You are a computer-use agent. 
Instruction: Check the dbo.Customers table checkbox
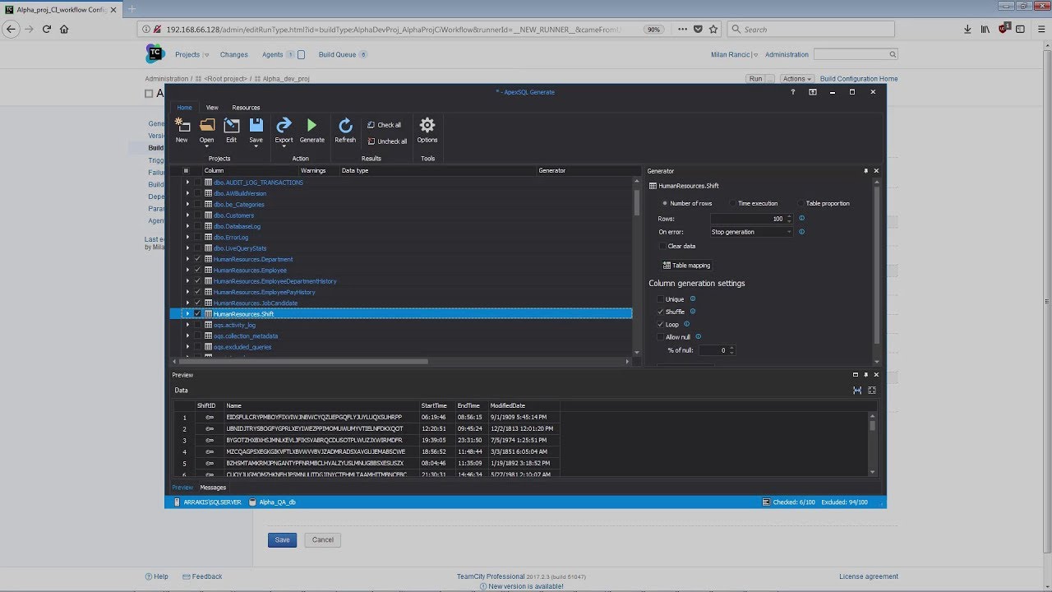click(x=198, y=215)
